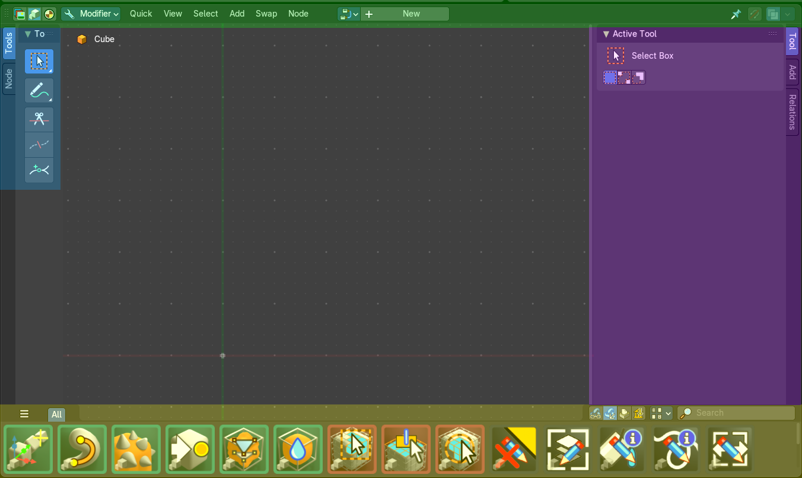Select the axes transform asset in shelf
802x478 pixels.
[28, 450]
